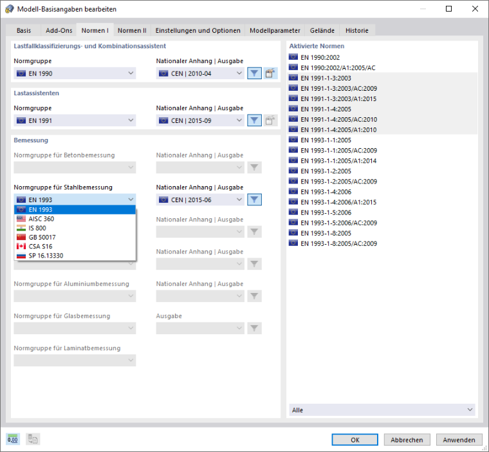Click the greyed icon beside Lastassistenten filter
The width and height of the screenshot is (489, 452).
click(270, 120)
